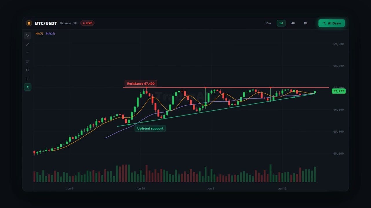Toggle the MA(7) indicator label
Viewport: 371px width, 208px height.
pyautogui.click(x=39, y=34)
